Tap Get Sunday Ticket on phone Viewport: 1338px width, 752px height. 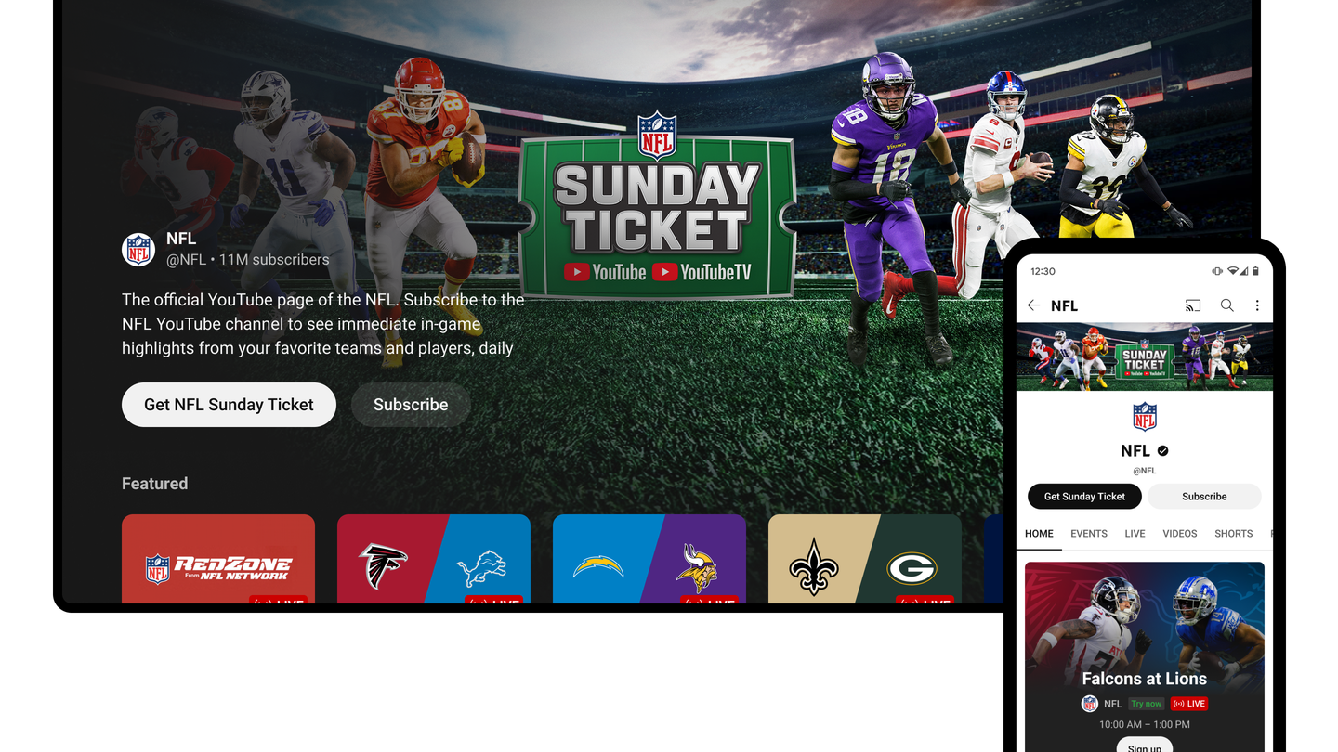(1084, 497)
